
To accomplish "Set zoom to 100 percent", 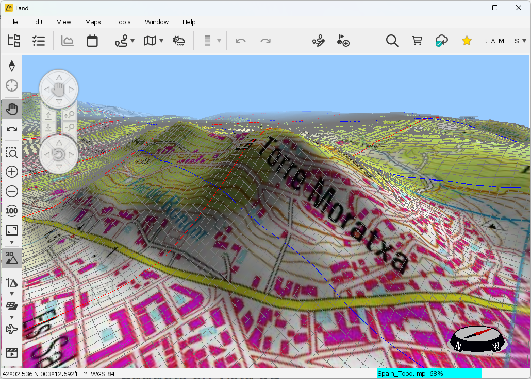I will pyautogui.click(x=12, y=211).
